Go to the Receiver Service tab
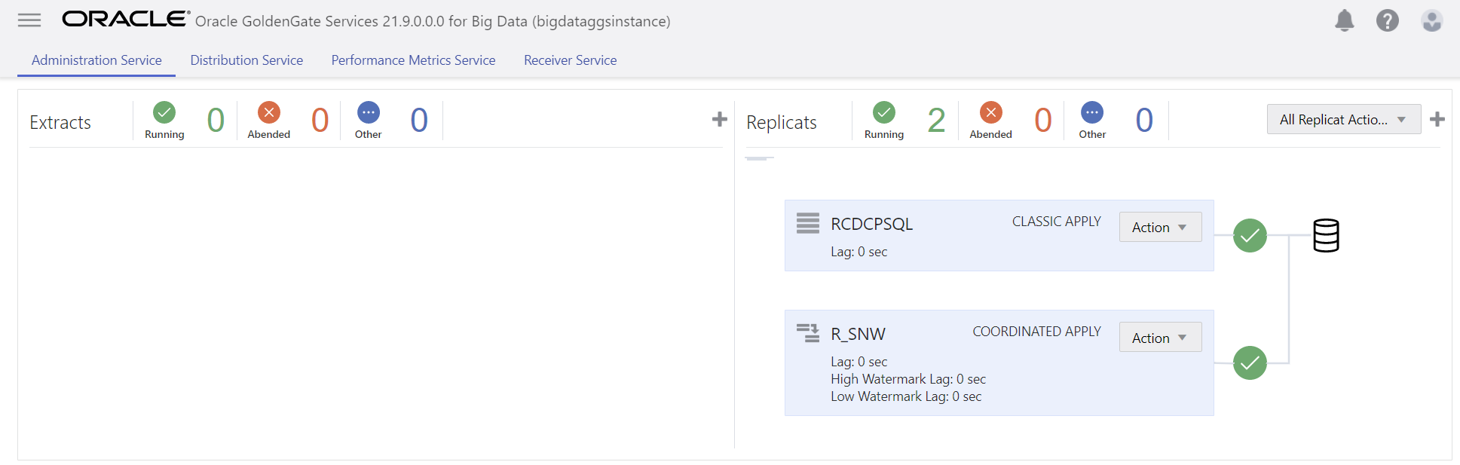This screenshot has height=465, width=1460. (x=571, y=60)
